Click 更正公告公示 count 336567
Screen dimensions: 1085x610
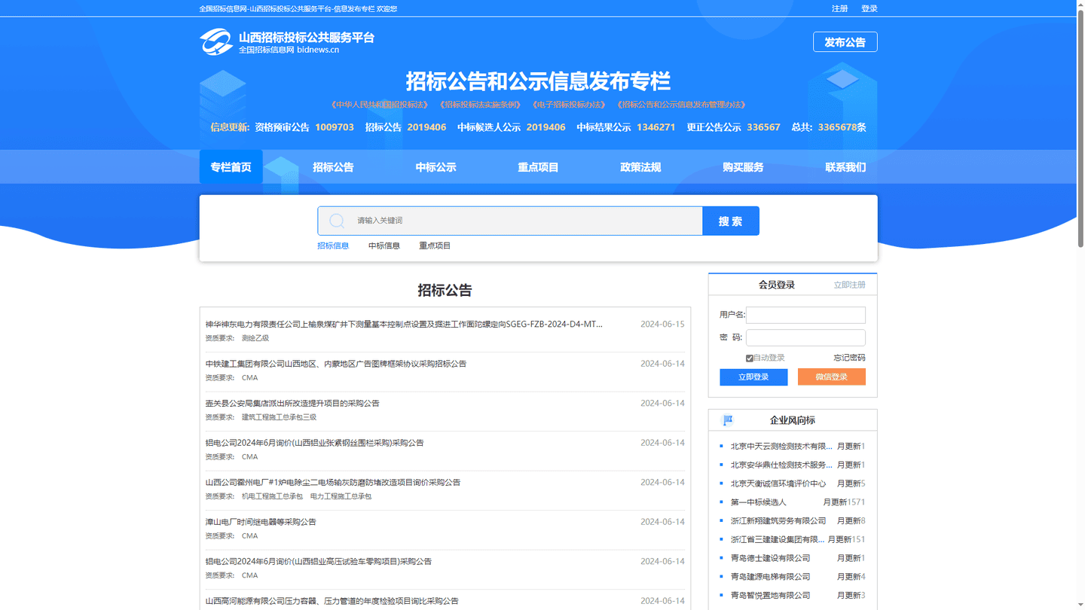click(x=764, y=127)
